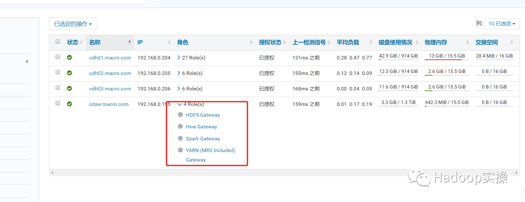Click sort arrows on IP column
525x202 pixels.
click(169, 42)
